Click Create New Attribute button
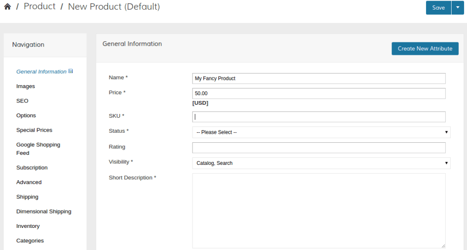Screen dimensions: 467x250 pos(425,49)
